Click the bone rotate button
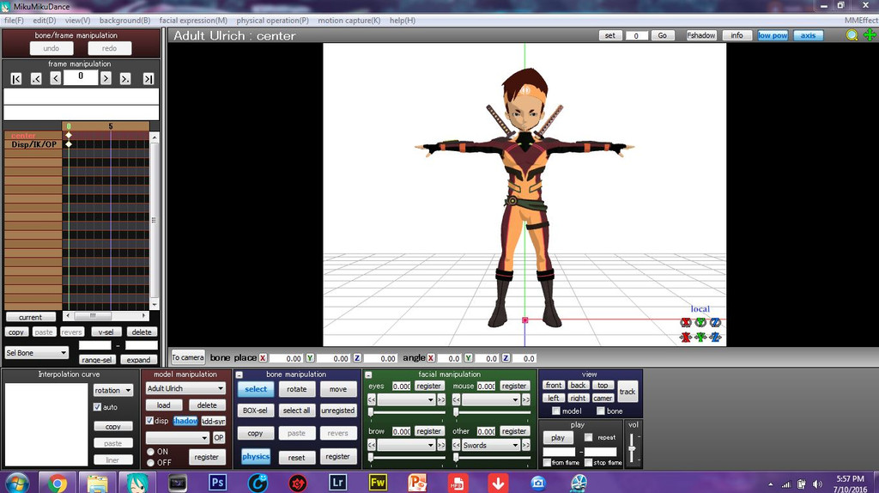The image size is (879, 493). 296,389
